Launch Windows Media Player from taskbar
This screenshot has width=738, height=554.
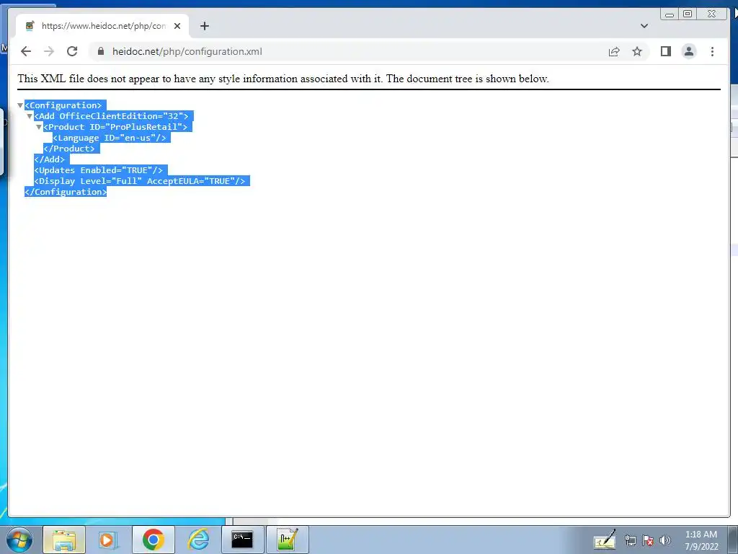click(108, 540)
